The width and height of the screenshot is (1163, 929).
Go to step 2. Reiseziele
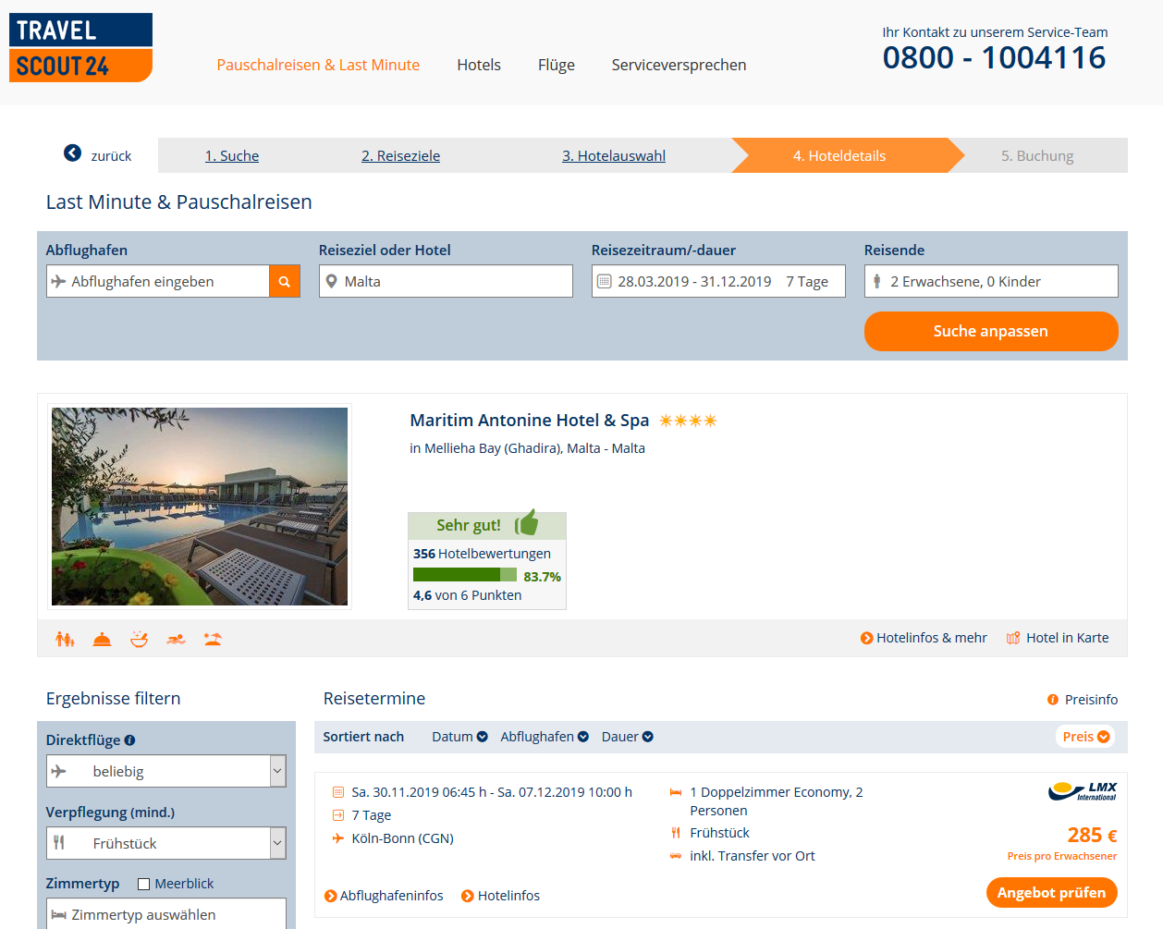[400, 155]
